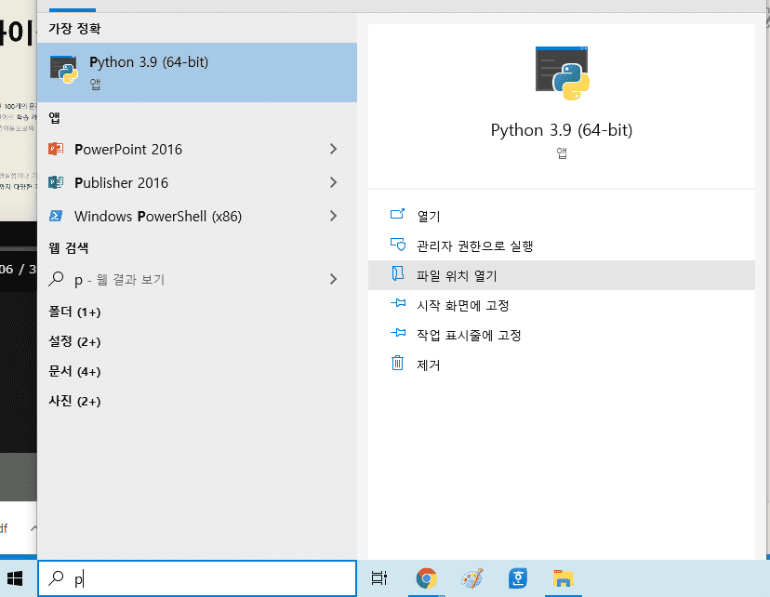This screenshot has width=770, height=597.
Task: Click the taskbar search input field
Action: 197,578
